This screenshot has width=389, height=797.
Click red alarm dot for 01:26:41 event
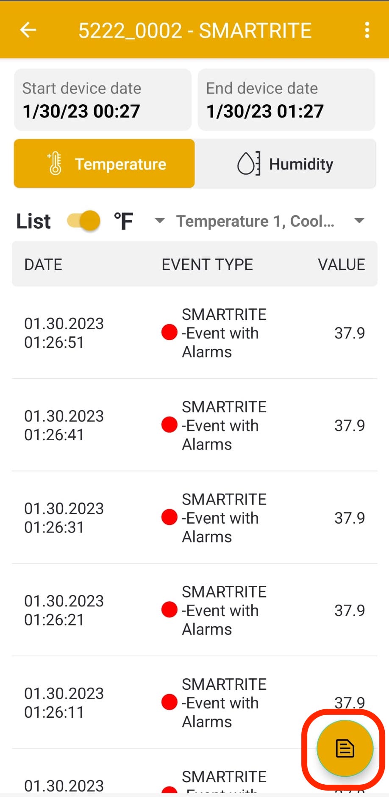pyautogui.click(x=169, y=425)
